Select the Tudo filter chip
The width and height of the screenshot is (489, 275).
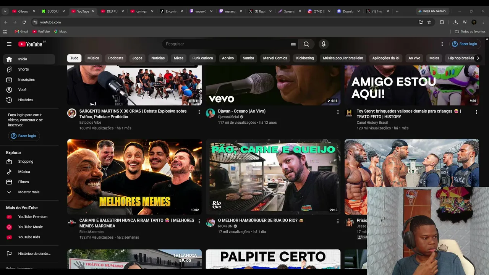point(74,58)
